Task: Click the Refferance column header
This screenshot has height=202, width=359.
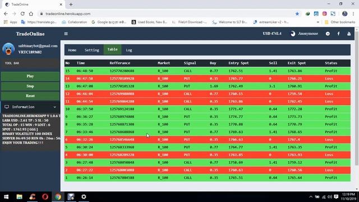Action: [119, 63]
